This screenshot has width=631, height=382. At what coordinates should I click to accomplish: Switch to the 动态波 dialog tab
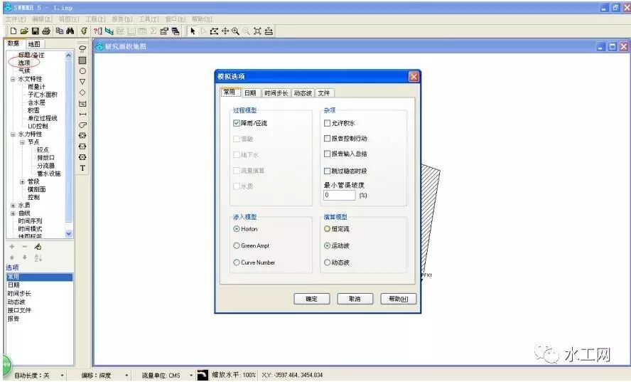pos(303,93)
